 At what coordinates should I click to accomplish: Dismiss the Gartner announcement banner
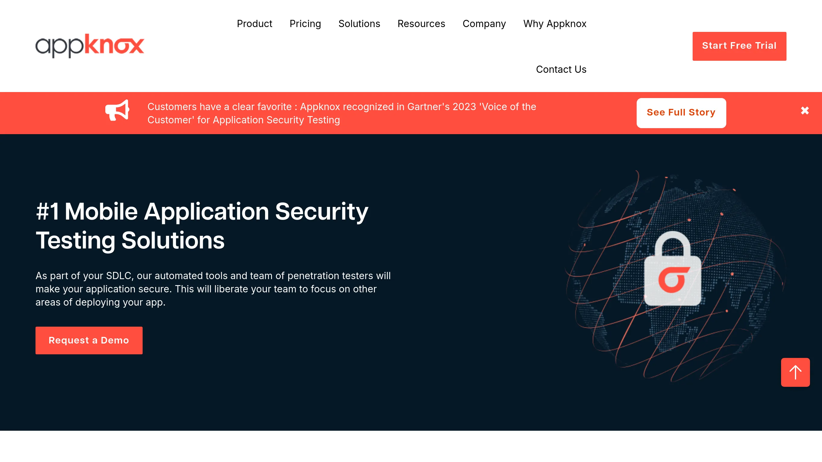pyautogui.click(x=805, y=111)
